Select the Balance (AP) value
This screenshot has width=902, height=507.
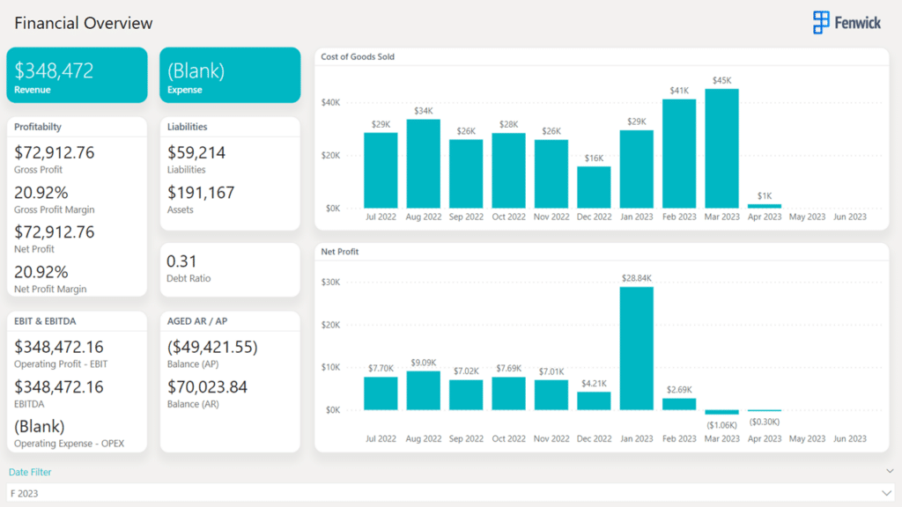(212, 347)
